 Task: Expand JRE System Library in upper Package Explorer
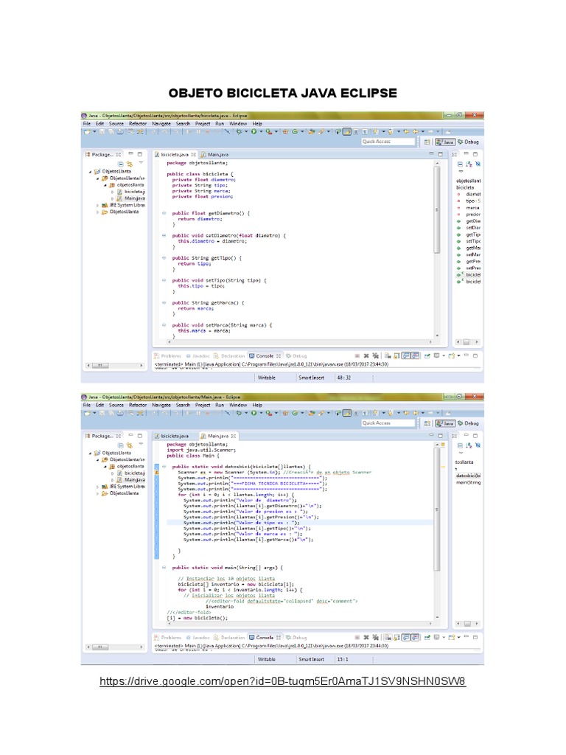[x=98, y=205]
